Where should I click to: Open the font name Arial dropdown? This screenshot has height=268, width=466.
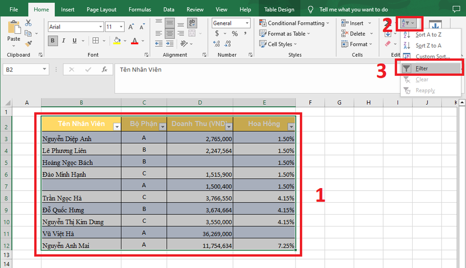coord(100,27)
